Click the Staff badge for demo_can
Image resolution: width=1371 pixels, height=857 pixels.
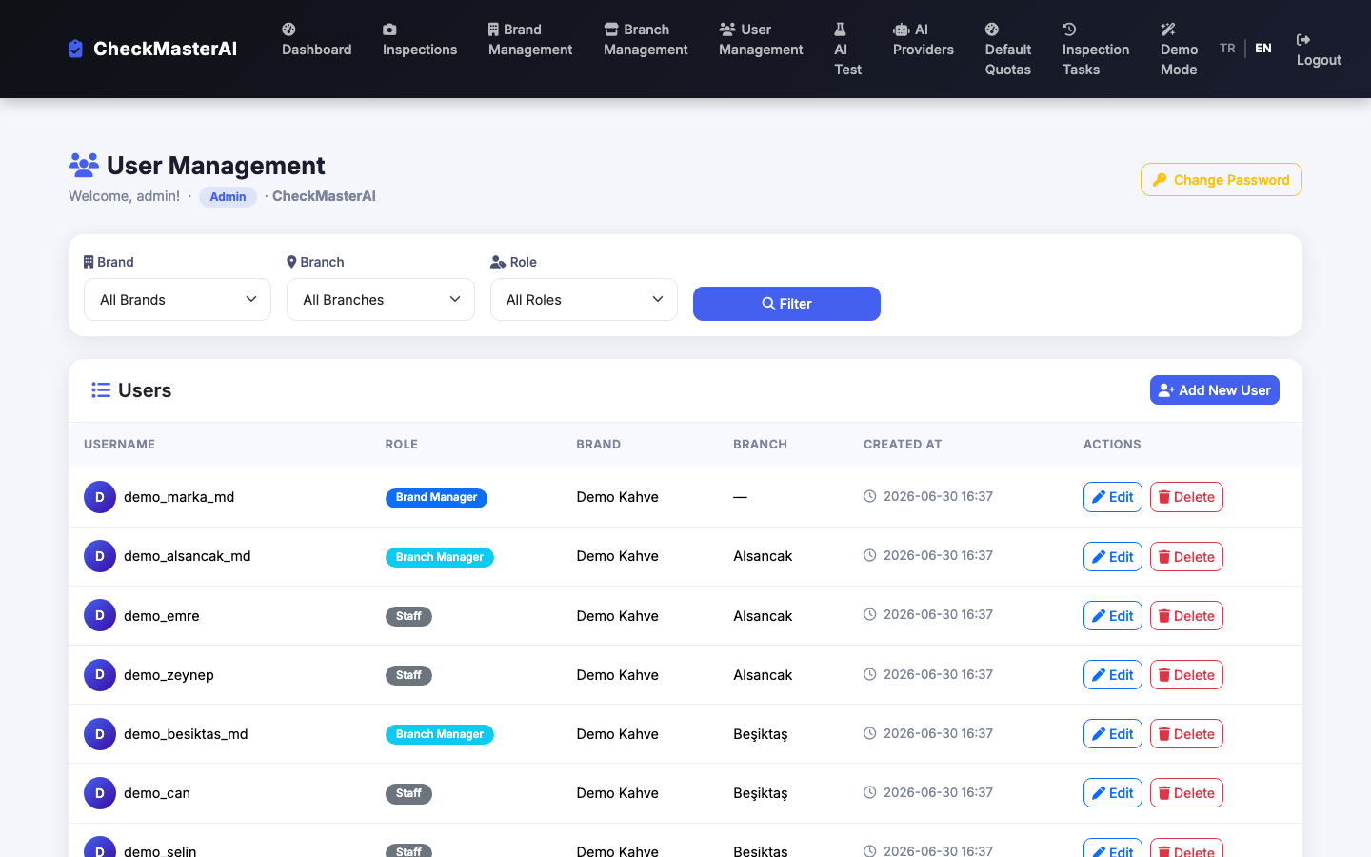click(x=408, y=793)
